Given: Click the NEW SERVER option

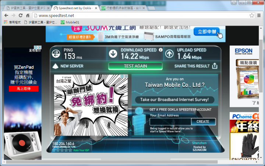Looking at the screenshot, I should [68, 66].
